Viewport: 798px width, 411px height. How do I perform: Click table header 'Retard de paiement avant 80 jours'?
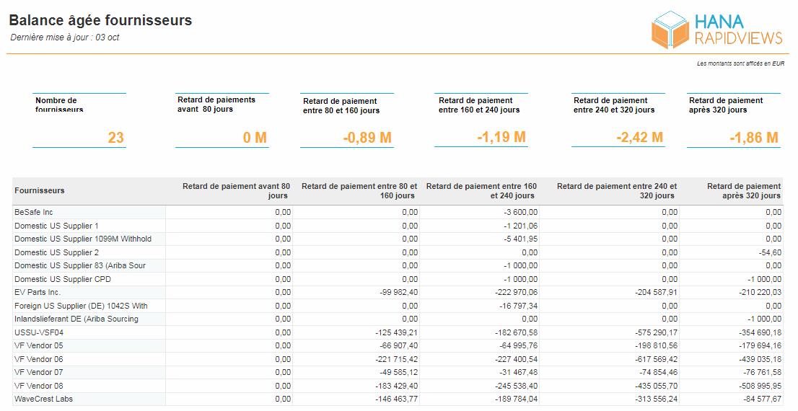[237, 190]
